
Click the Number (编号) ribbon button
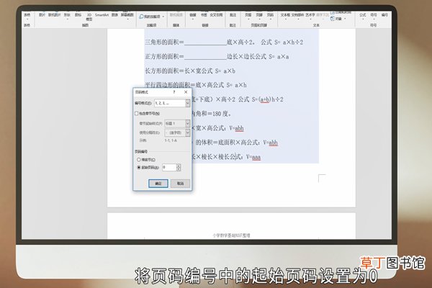click(384, 15)
